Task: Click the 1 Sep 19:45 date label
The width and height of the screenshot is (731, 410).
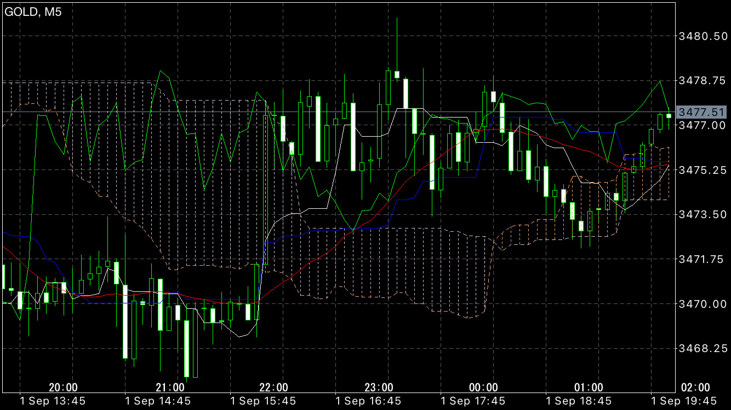Action: click(x=684, y=401)
